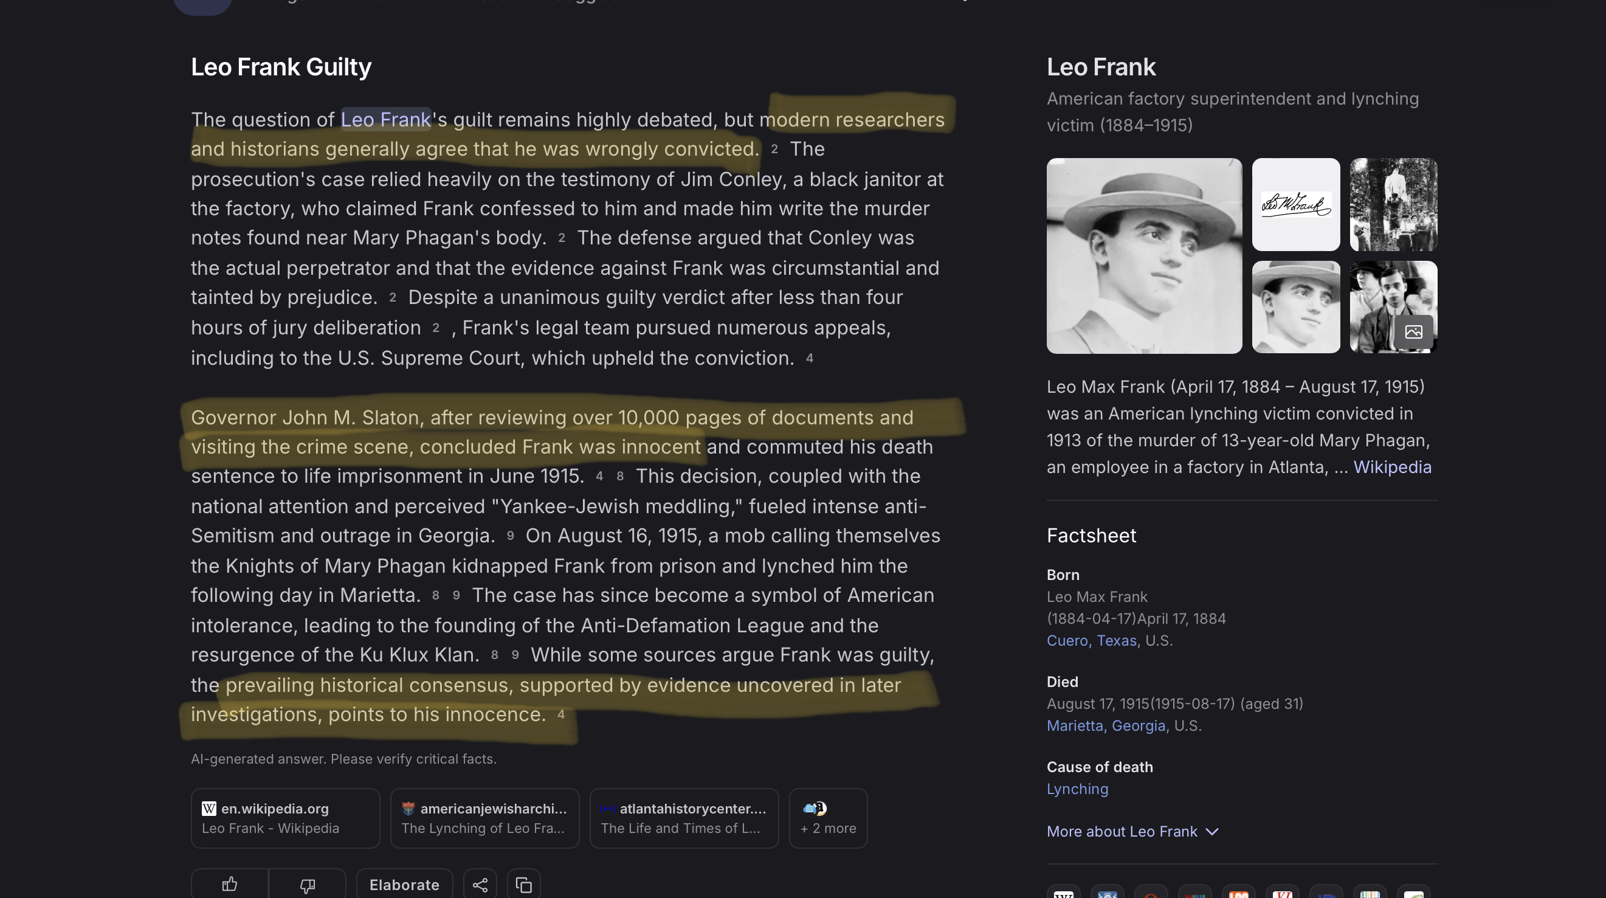Open the americanjewisharchives source card
This screenshot has height=898, width=1606.
484,818
